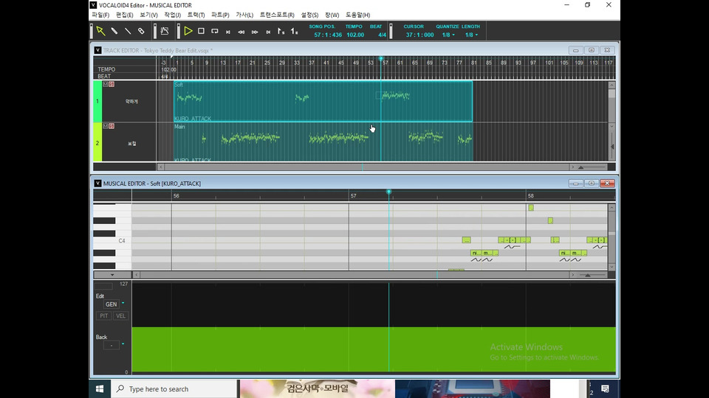Open the 가사(L) menu
Screen dimensions: 709x398
[x=244, y=15]
